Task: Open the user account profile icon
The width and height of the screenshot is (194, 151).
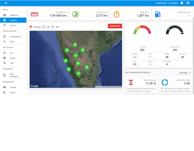Action: 188,3
